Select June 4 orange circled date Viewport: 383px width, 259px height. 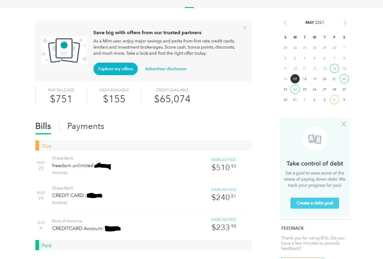click(x=334, y=100)
